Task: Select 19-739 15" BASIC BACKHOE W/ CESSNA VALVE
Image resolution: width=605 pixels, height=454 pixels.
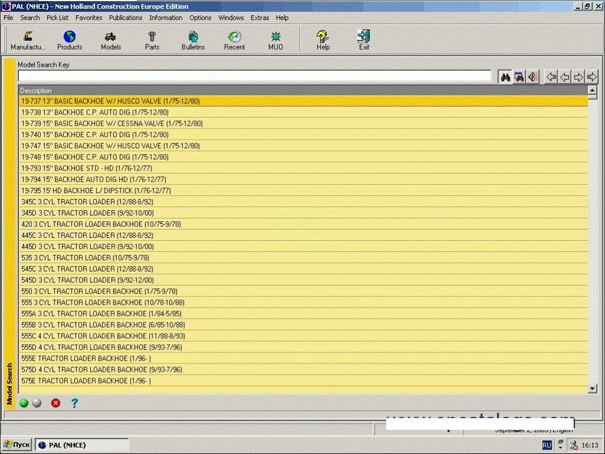Action: 303,123
